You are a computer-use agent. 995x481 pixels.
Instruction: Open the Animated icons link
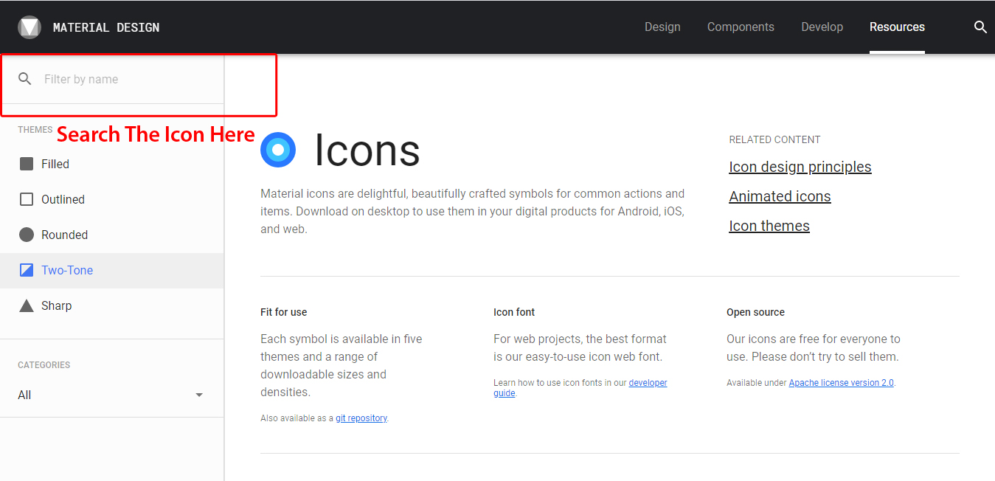click(x=780, y=196)
